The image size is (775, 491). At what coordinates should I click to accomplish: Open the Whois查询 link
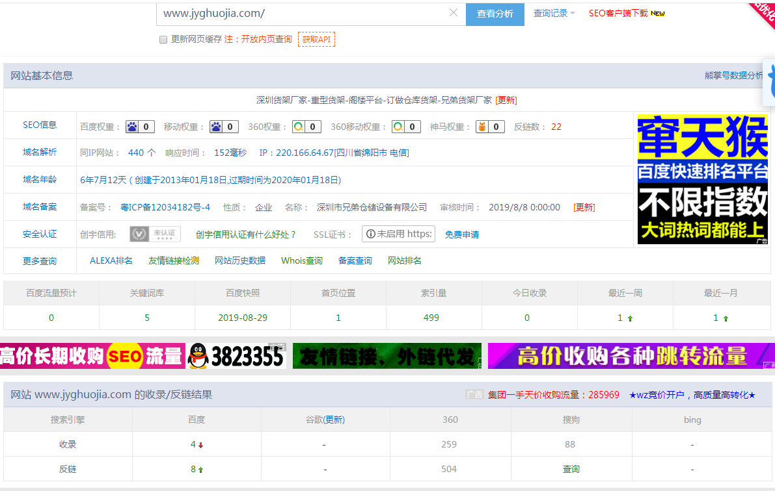(301, 260)
